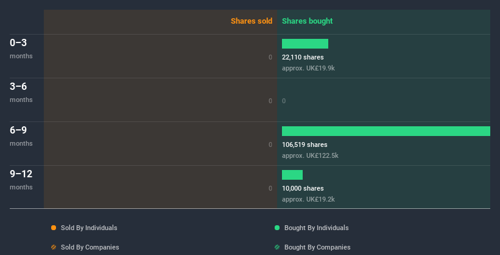Click the 3–6 months shares bought zero
500x255 pixels.
point(284,101)
